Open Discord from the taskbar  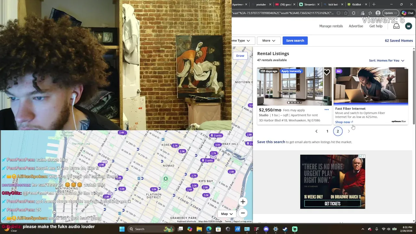click(x=266, y=229)
